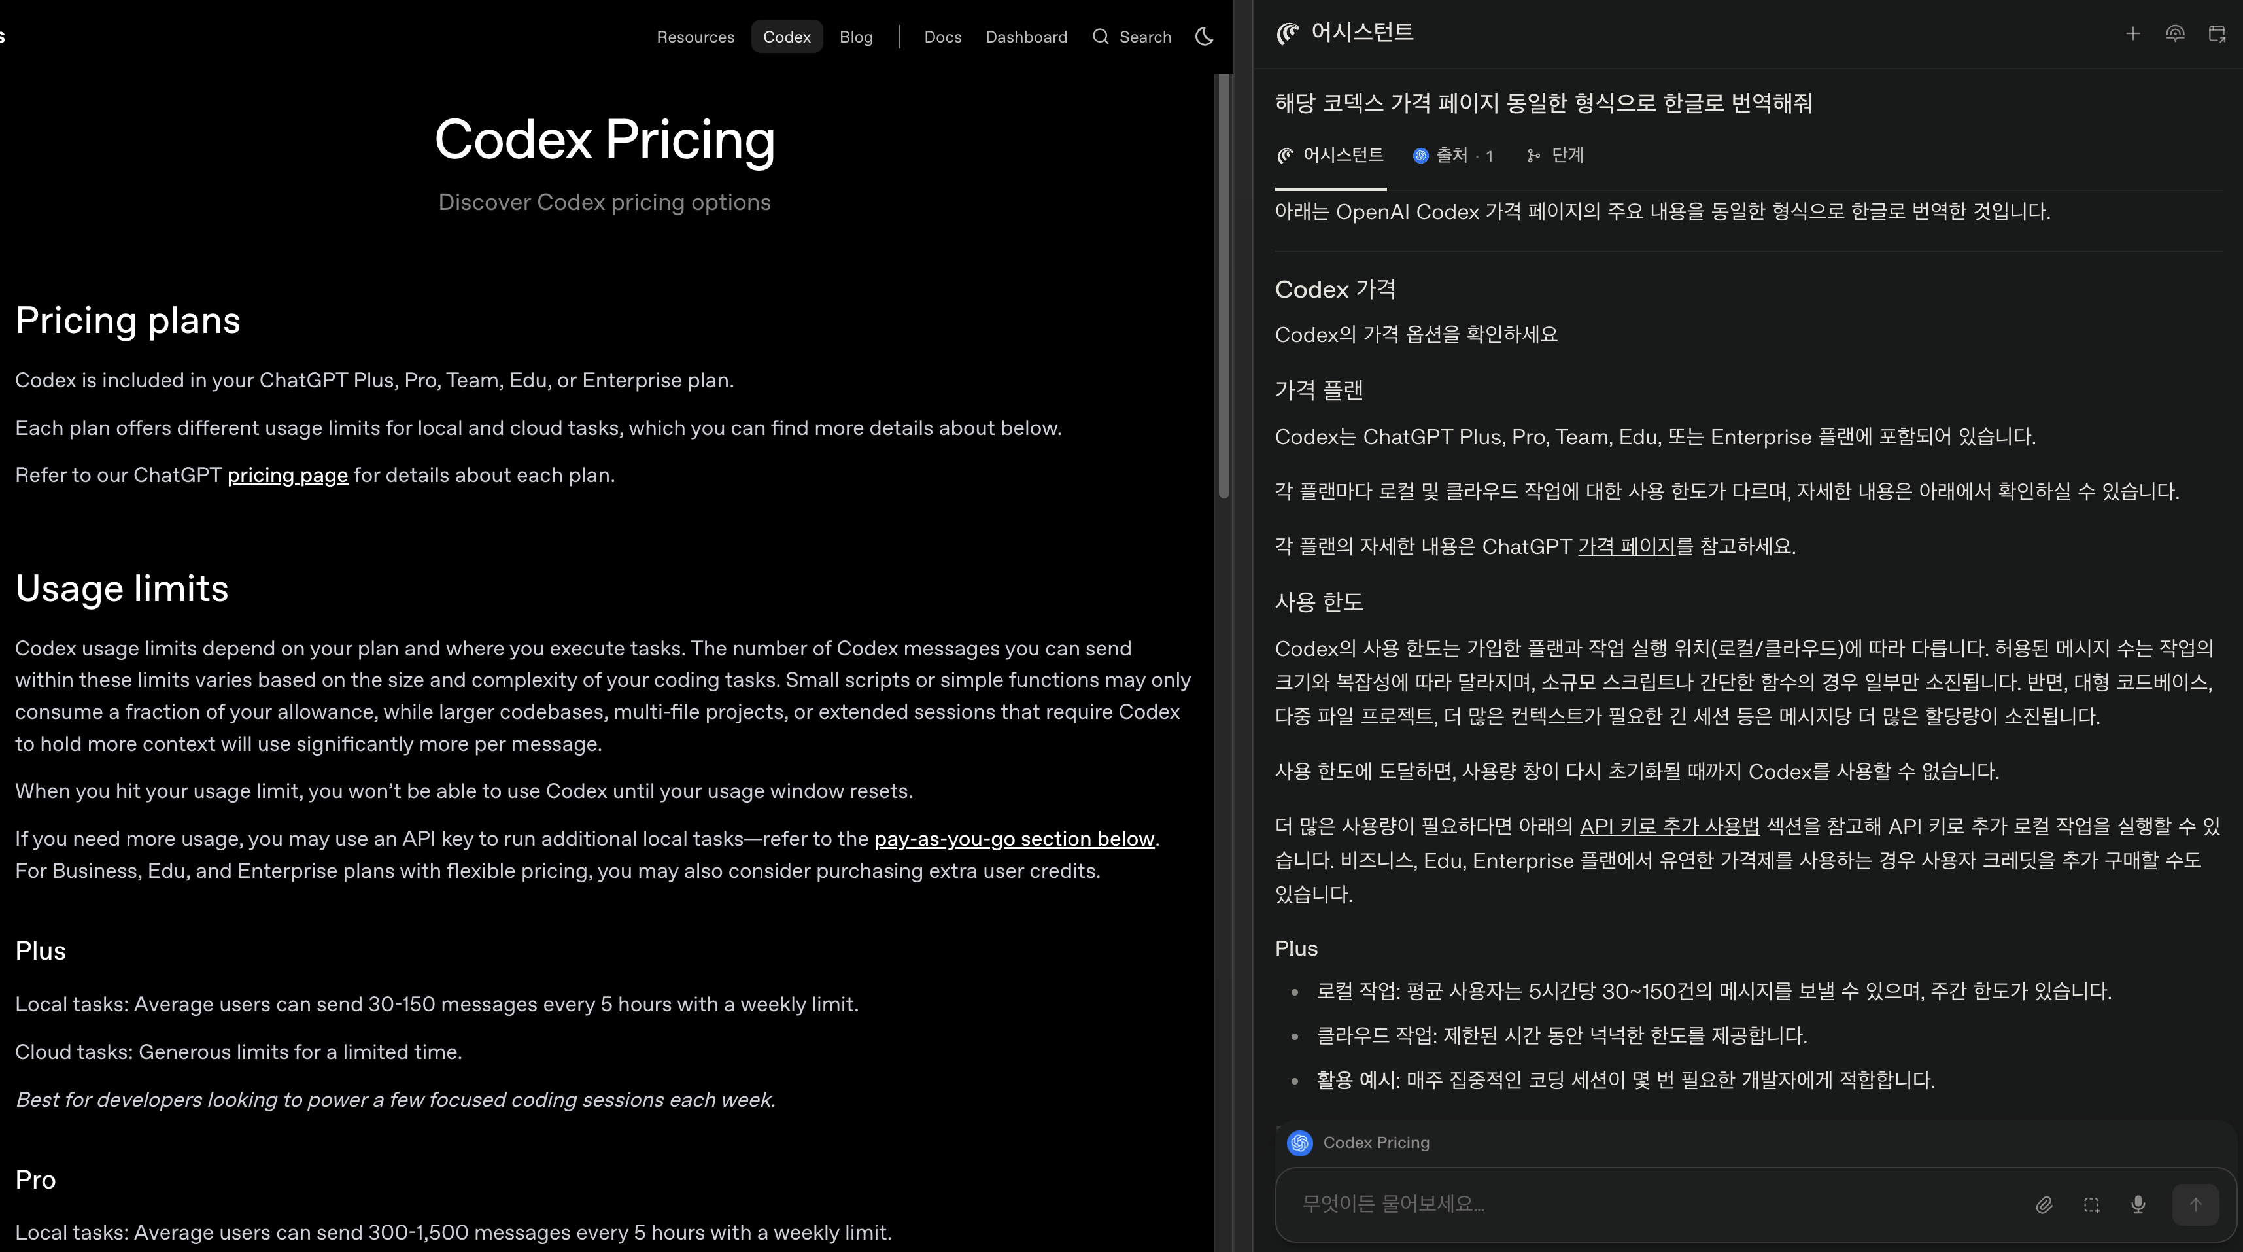Click the 가격 페이지 link in translation
Screen dimensions: 2243x1252
pos(1626,547)
